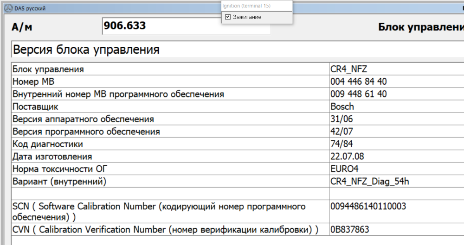Click the MB number 004 446 84 40
Screen dimensions: 464x245
[x=359, y=82]
